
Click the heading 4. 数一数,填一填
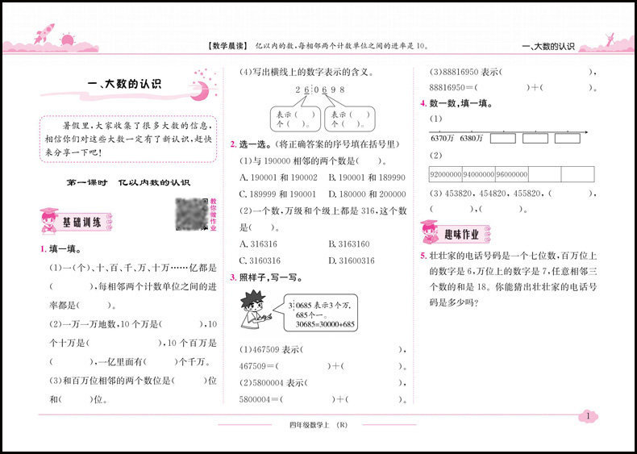(456, 104)
